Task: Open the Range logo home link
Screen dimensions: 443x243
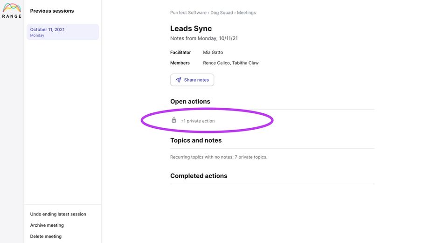Action: [x=12, y=11]
